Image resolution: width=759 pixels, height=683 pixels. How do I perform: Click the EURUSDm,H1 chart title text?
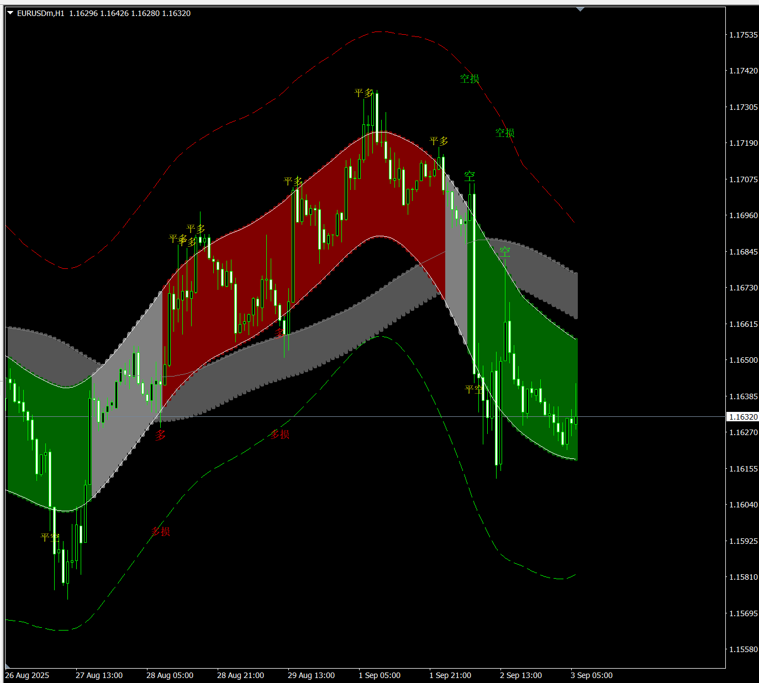tap(40, 13)
